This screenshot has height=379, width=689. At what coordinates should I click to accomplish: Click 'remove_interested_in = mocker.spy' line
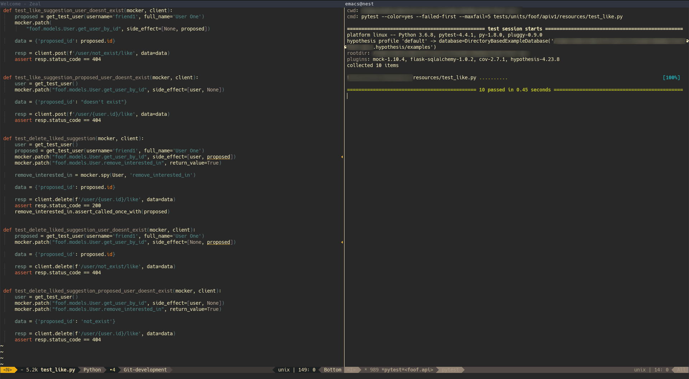[105, 175]
